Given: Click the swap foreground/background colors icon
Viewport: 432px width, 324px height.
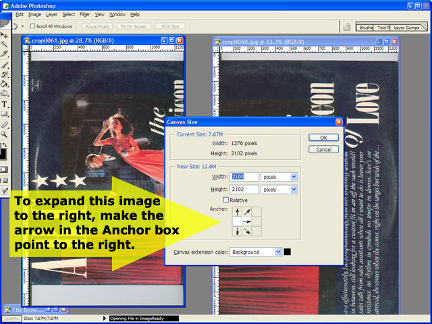Looking at the screenshot, I should (x=4, y=145).
